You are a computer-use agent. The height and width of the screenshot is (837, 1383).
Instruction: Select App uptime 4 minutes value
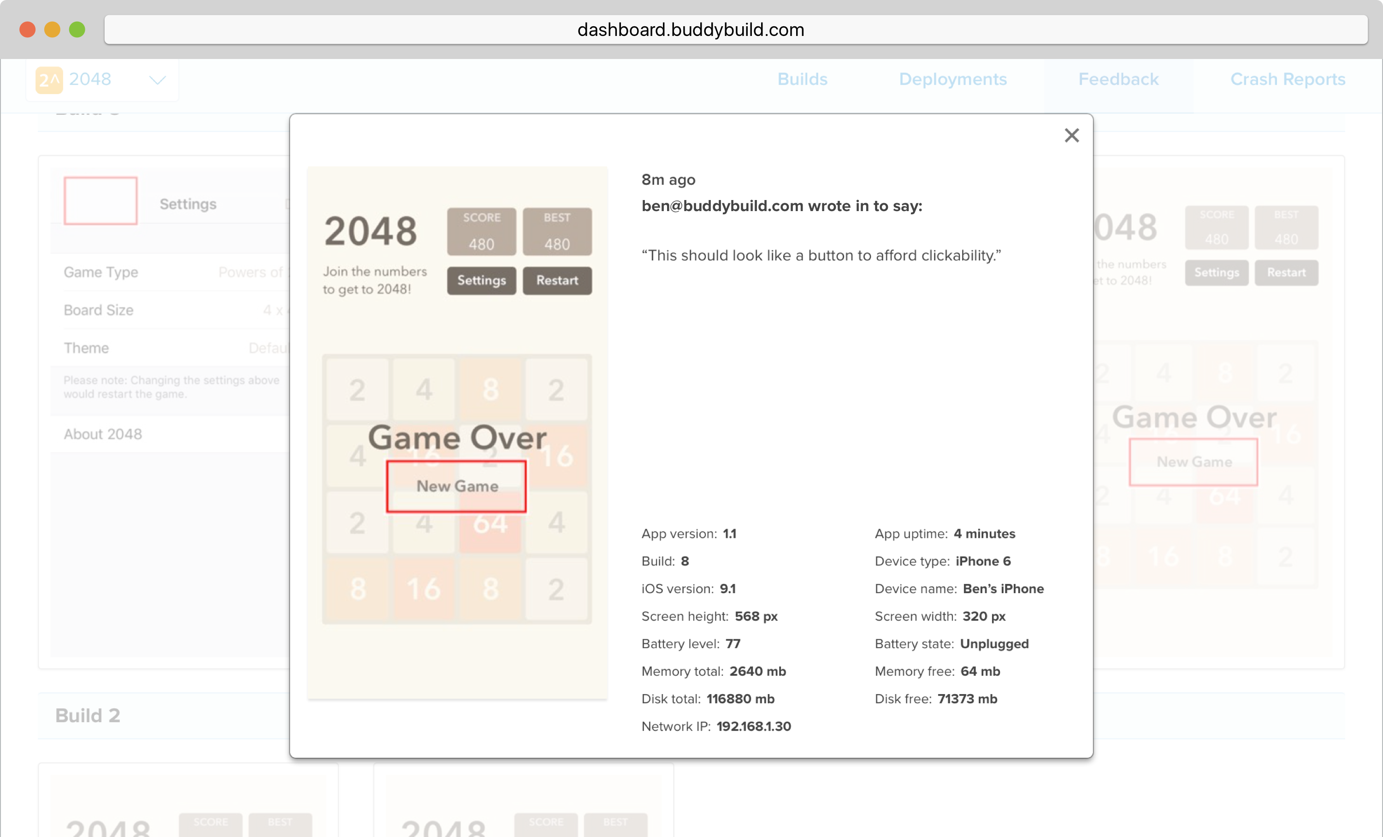984,534
